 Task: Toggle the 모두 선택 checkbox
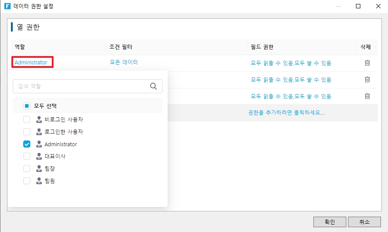click(x=27, y=106)
